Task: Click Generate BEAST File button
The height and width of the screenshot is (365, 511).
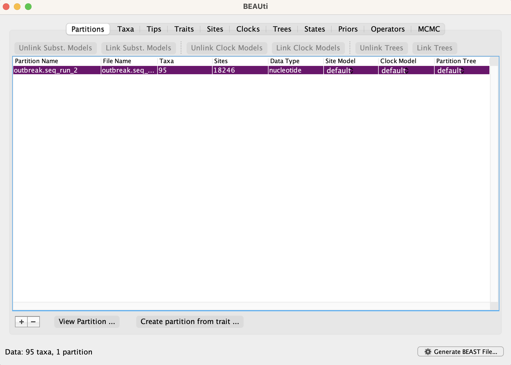Action: click(461, 352)
